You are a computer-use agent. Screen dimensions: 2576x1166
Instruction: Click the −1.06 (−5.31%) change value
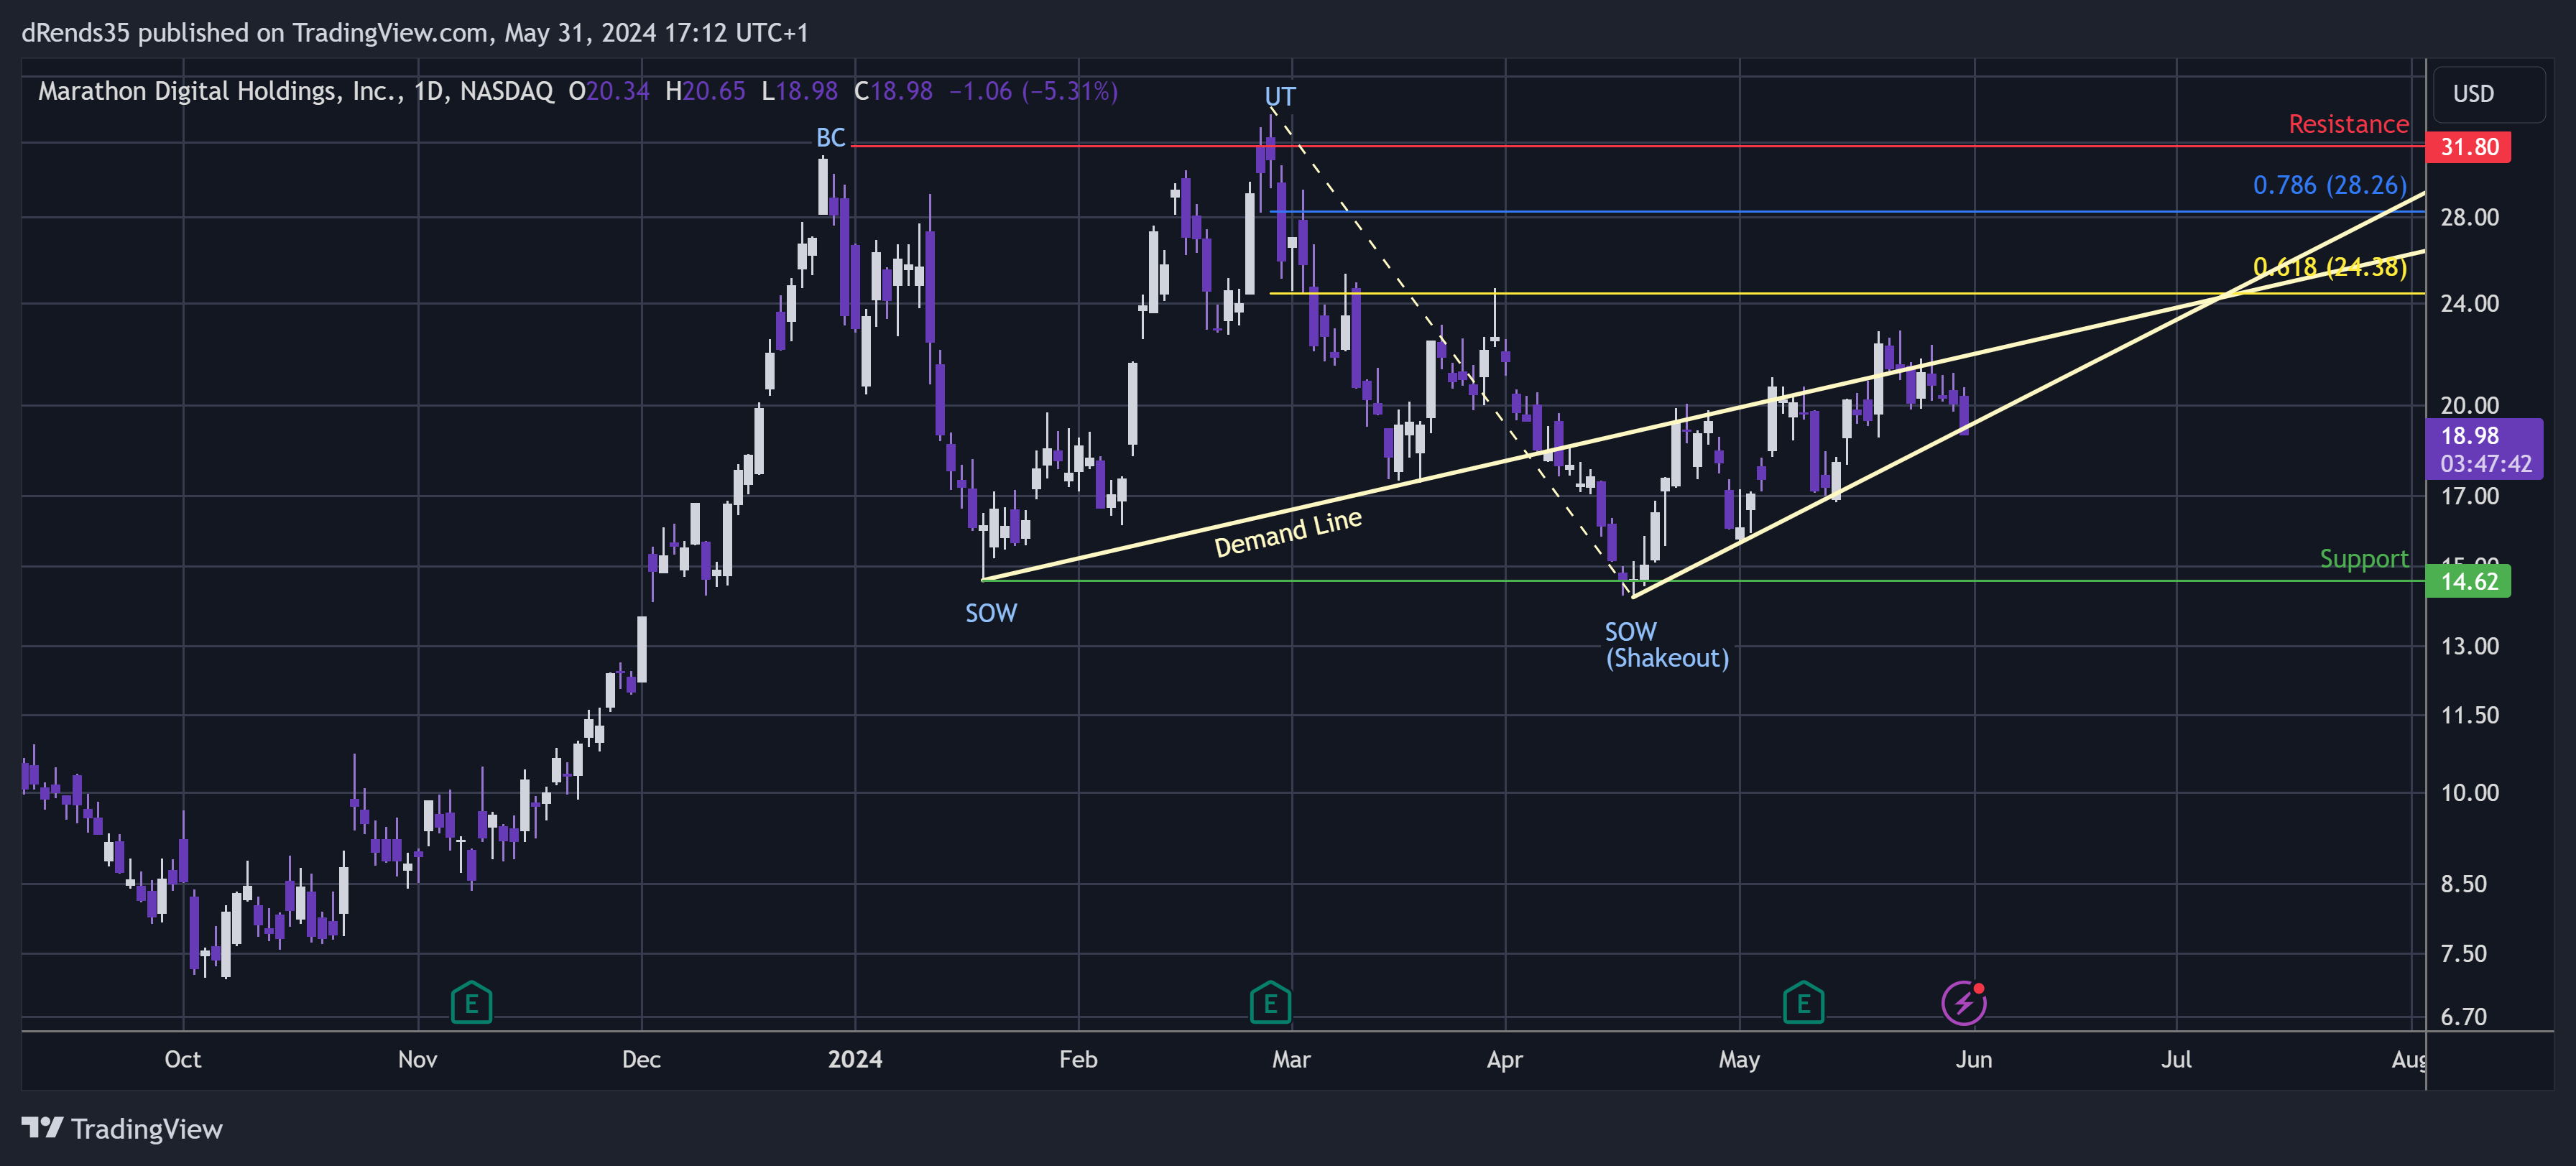click(x=1033, y=91)
